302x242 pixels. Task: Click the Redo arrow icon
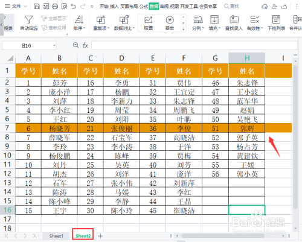point(83,7)
